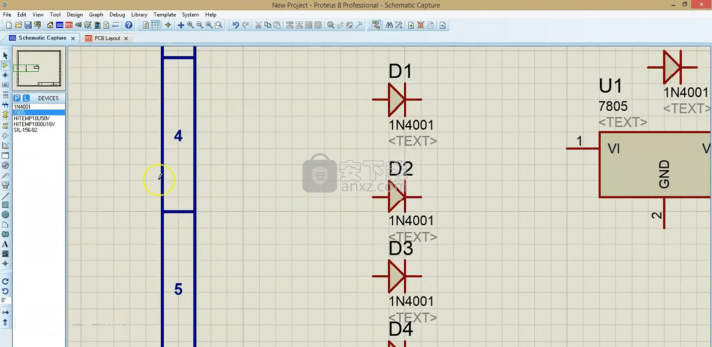712x347 pixels.
Task: Toggle the false origin crosshair button
Action: 168,25
